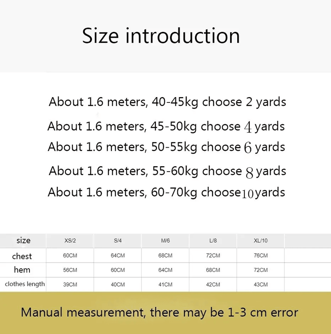Click the S/4 size column header
Screen dimensions: 331x334
[x=118, y=241]
